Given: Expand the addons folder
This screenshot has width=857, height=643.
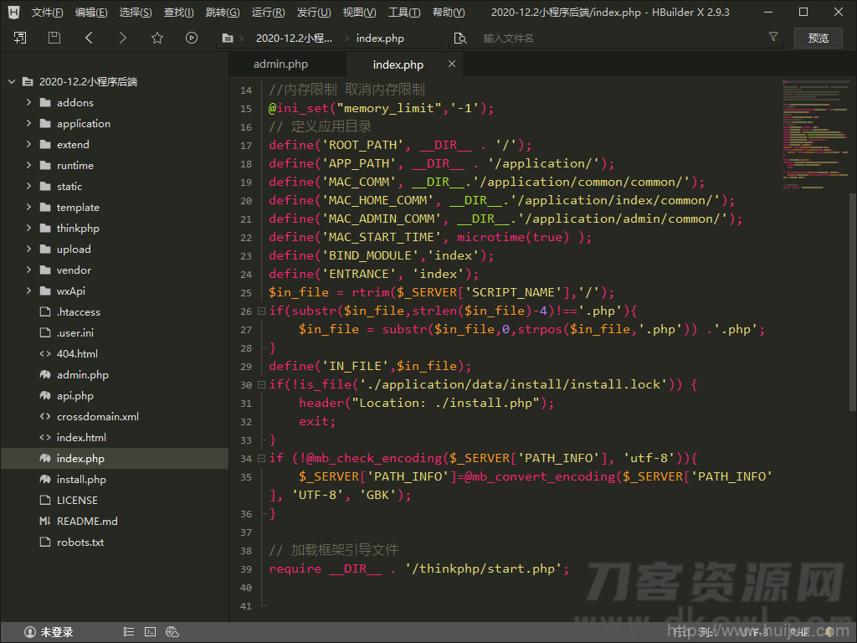Looking at the screenshot, I should pos(29,102).
